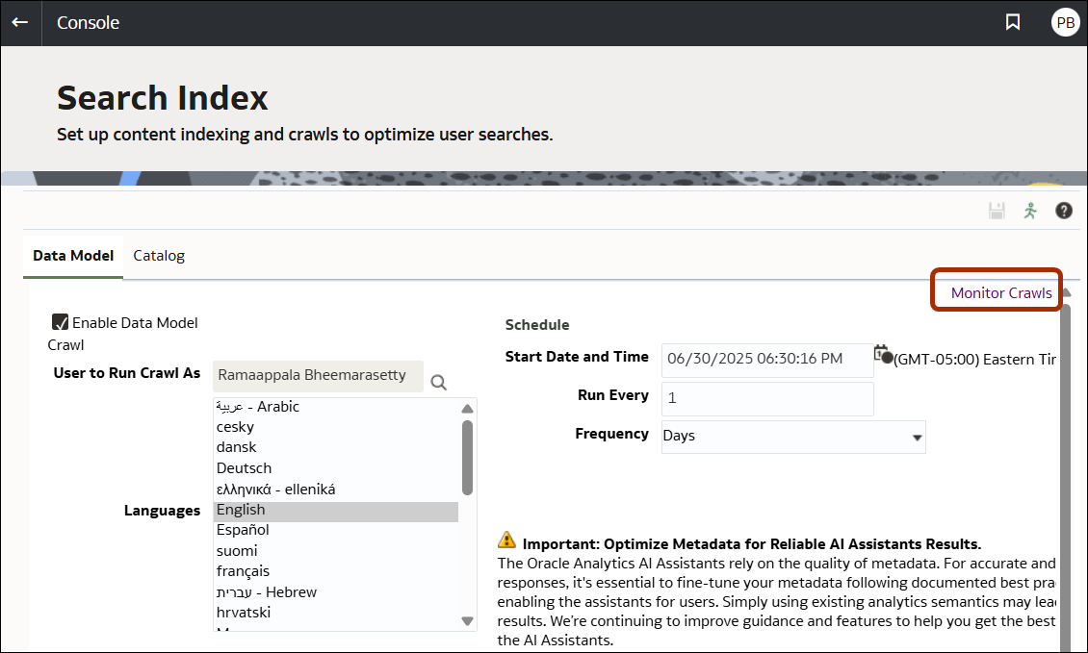Go back using the arrow in the header
This screenshot has width=1088, height=653.
pos(20,22)
